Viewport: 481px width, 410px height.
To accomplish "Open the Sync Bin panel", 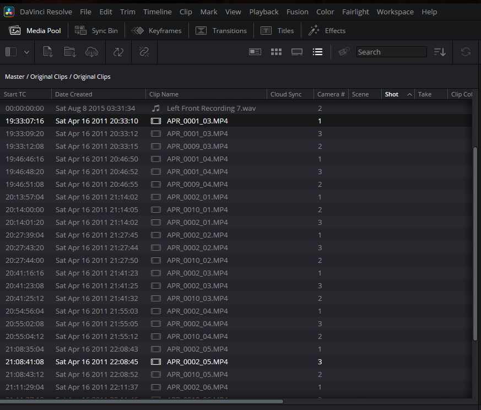I will click(96, 31).
